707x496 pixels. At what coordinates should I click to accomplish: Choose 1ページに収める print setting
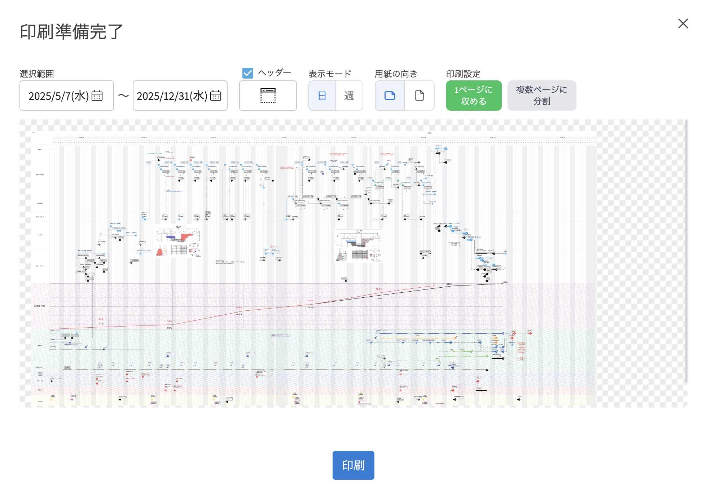tap(473, 96)
